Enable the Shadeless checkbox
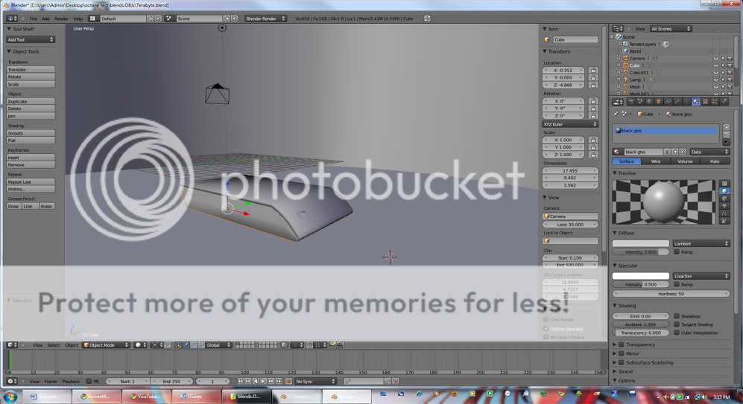 677,316
